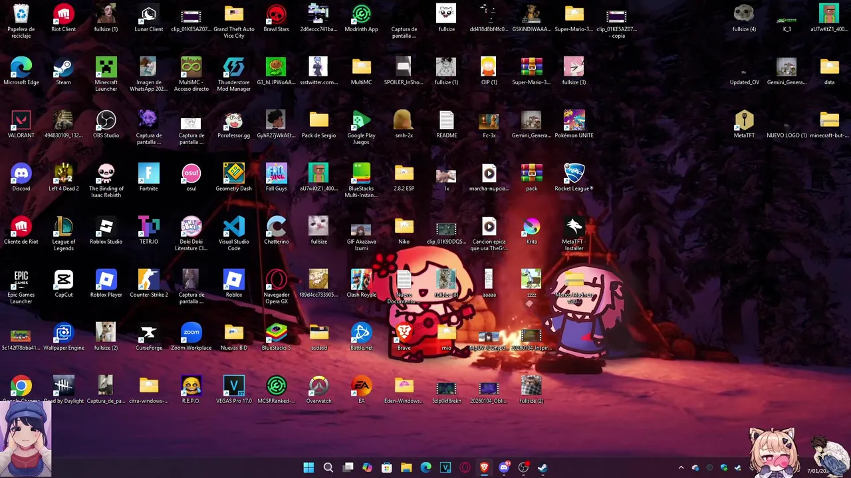
Task: Show hidden system tray icons
Action: click(x=681, y=467)
